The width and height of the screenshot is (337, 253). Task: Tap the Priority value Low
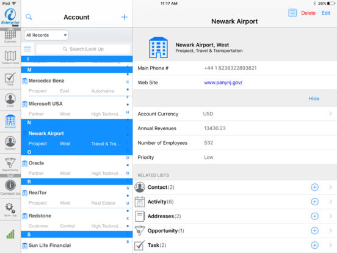point(208,157)
